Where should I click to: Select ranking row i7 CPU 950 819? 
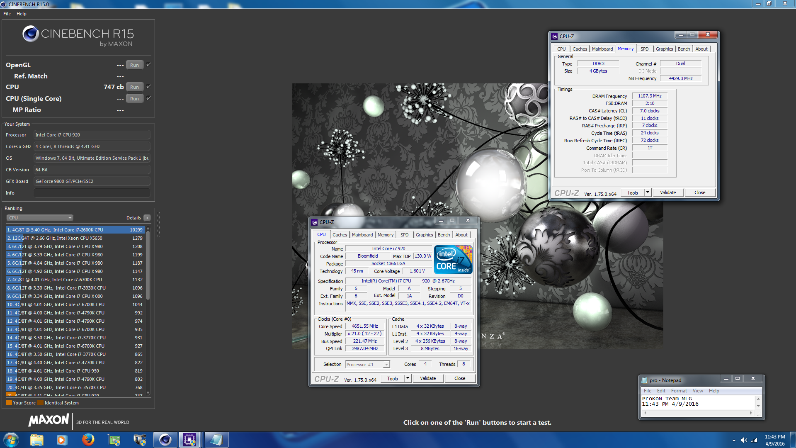click(75, 370)
